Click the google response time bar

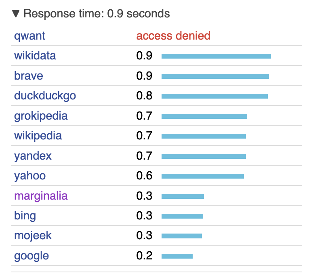(177, 256)
